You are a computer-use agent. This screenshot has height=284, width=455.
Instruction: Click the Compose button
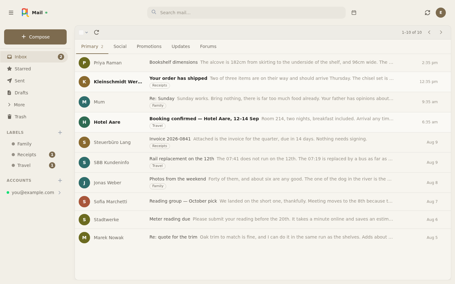click(35, 37)
